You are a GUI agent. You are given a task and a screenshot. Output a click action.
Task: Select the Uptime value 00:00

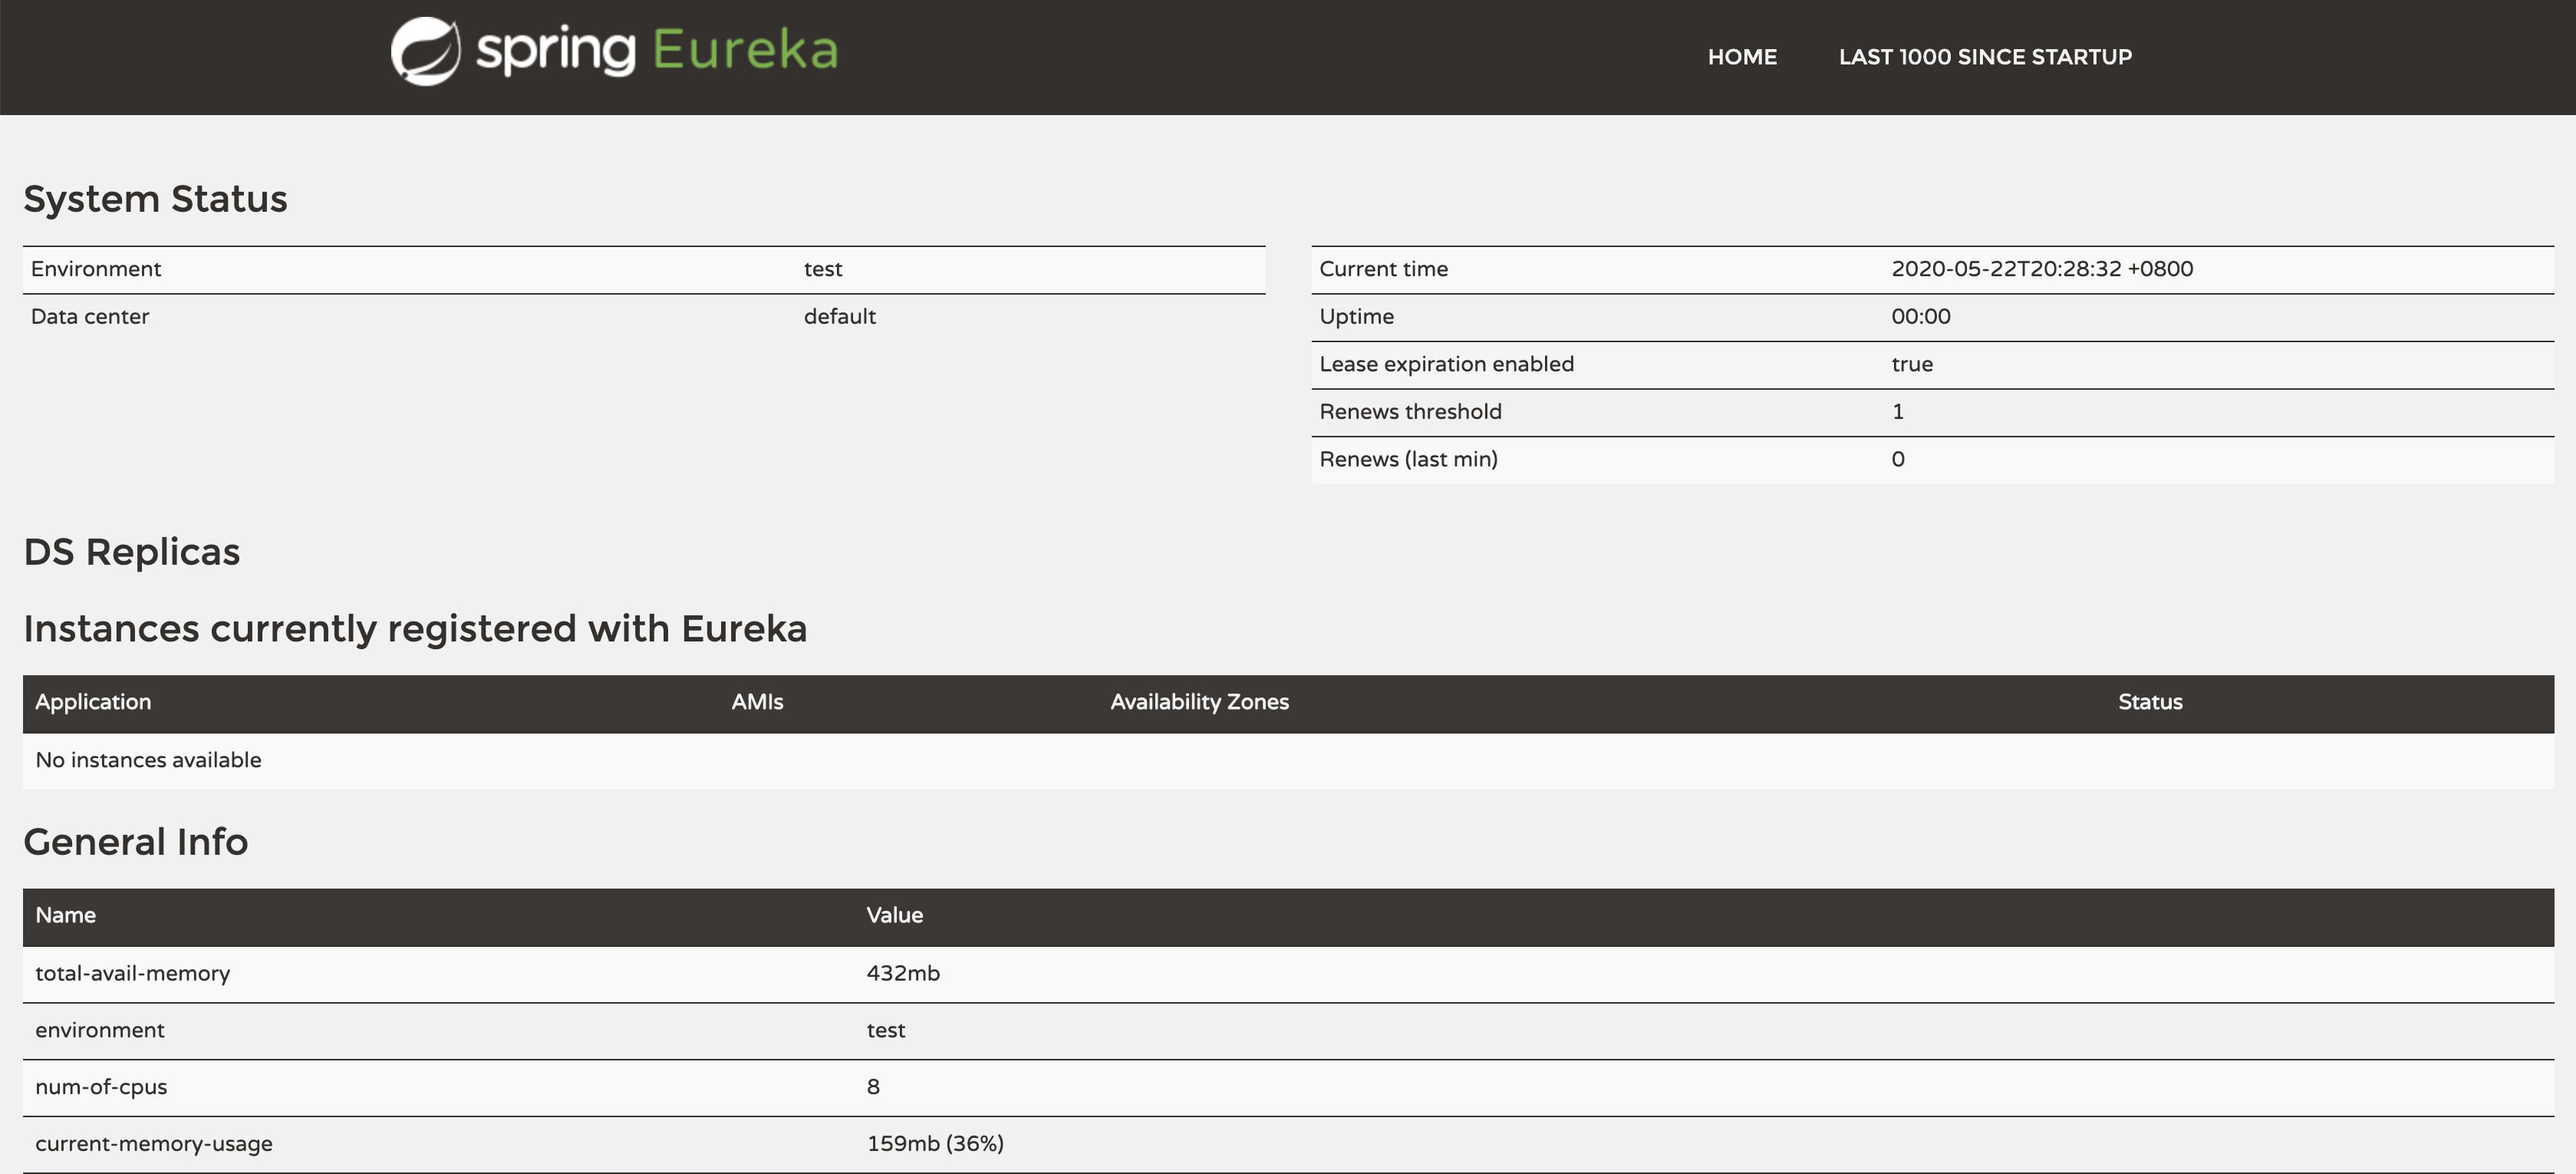(1920, 317)
